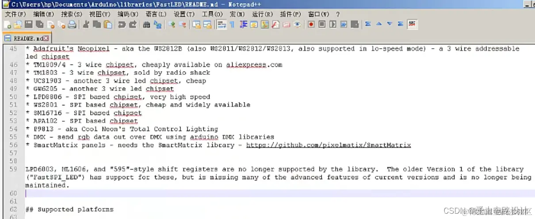Click line number 60 in the margin
Screen dimensions: 535x219
[x=13, y=193]
